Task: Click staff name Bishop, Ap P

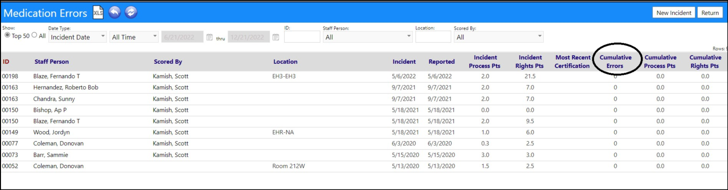Action: point(50,110)
